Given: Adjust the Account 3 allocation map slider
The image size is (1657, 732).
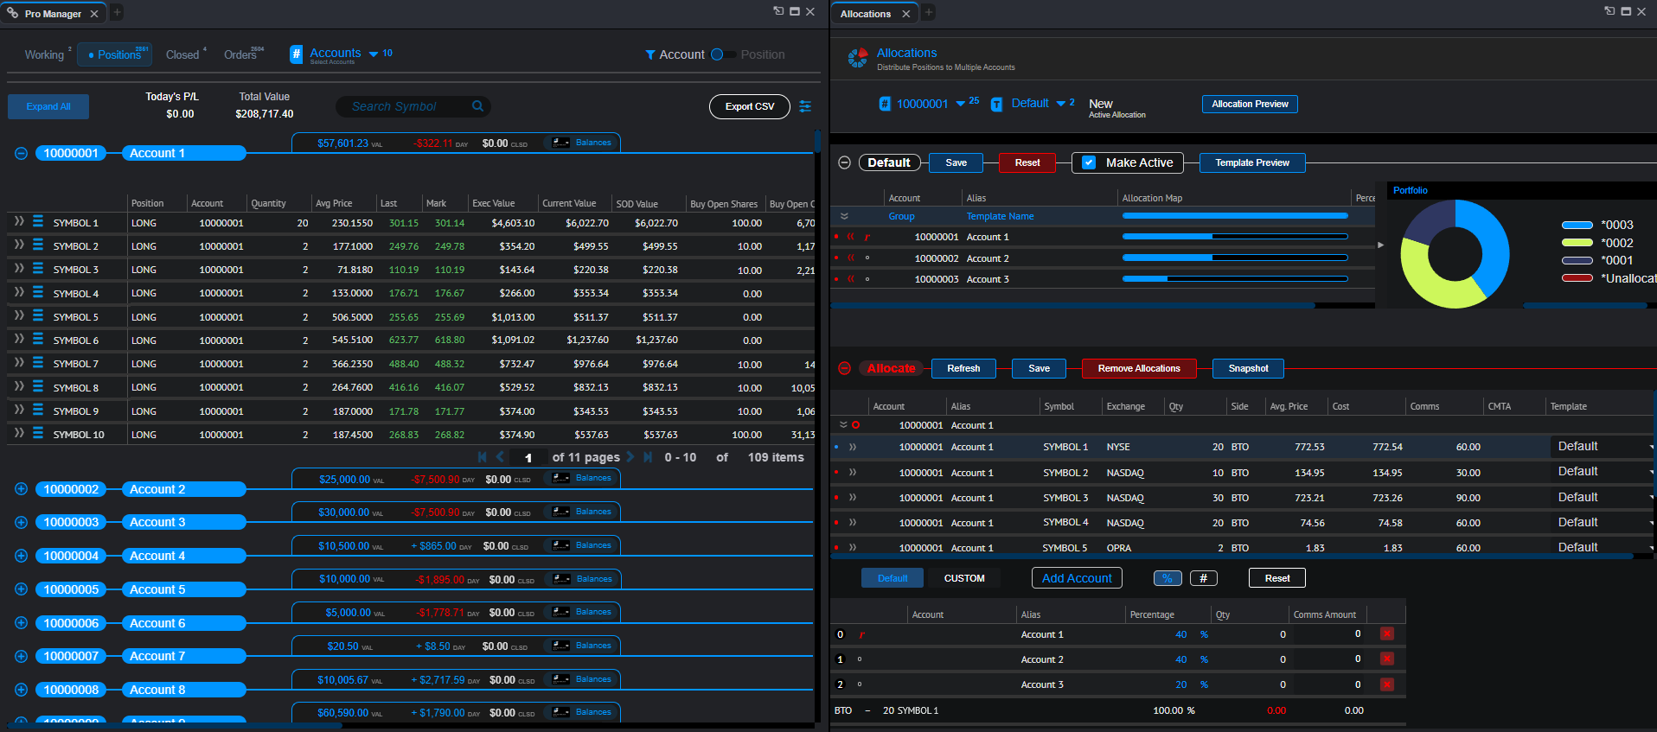Looking at the screenshot, I should coord(1235,279).
